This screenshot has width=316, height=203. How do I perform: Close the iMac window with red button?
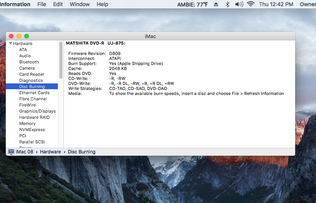(11, 36)
